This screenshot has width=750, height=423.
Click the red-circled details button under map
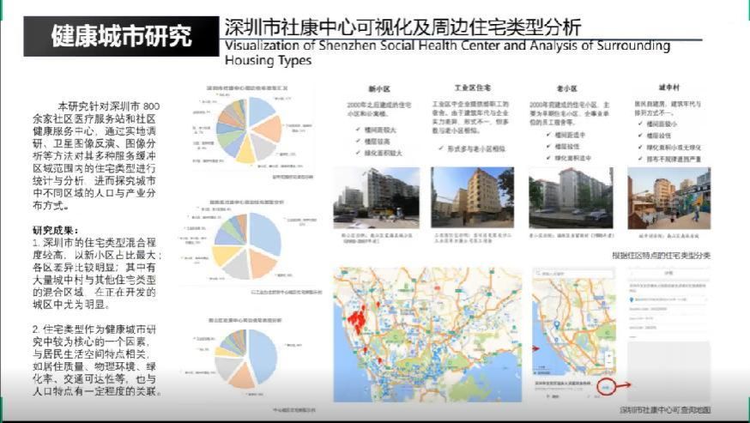607,388
